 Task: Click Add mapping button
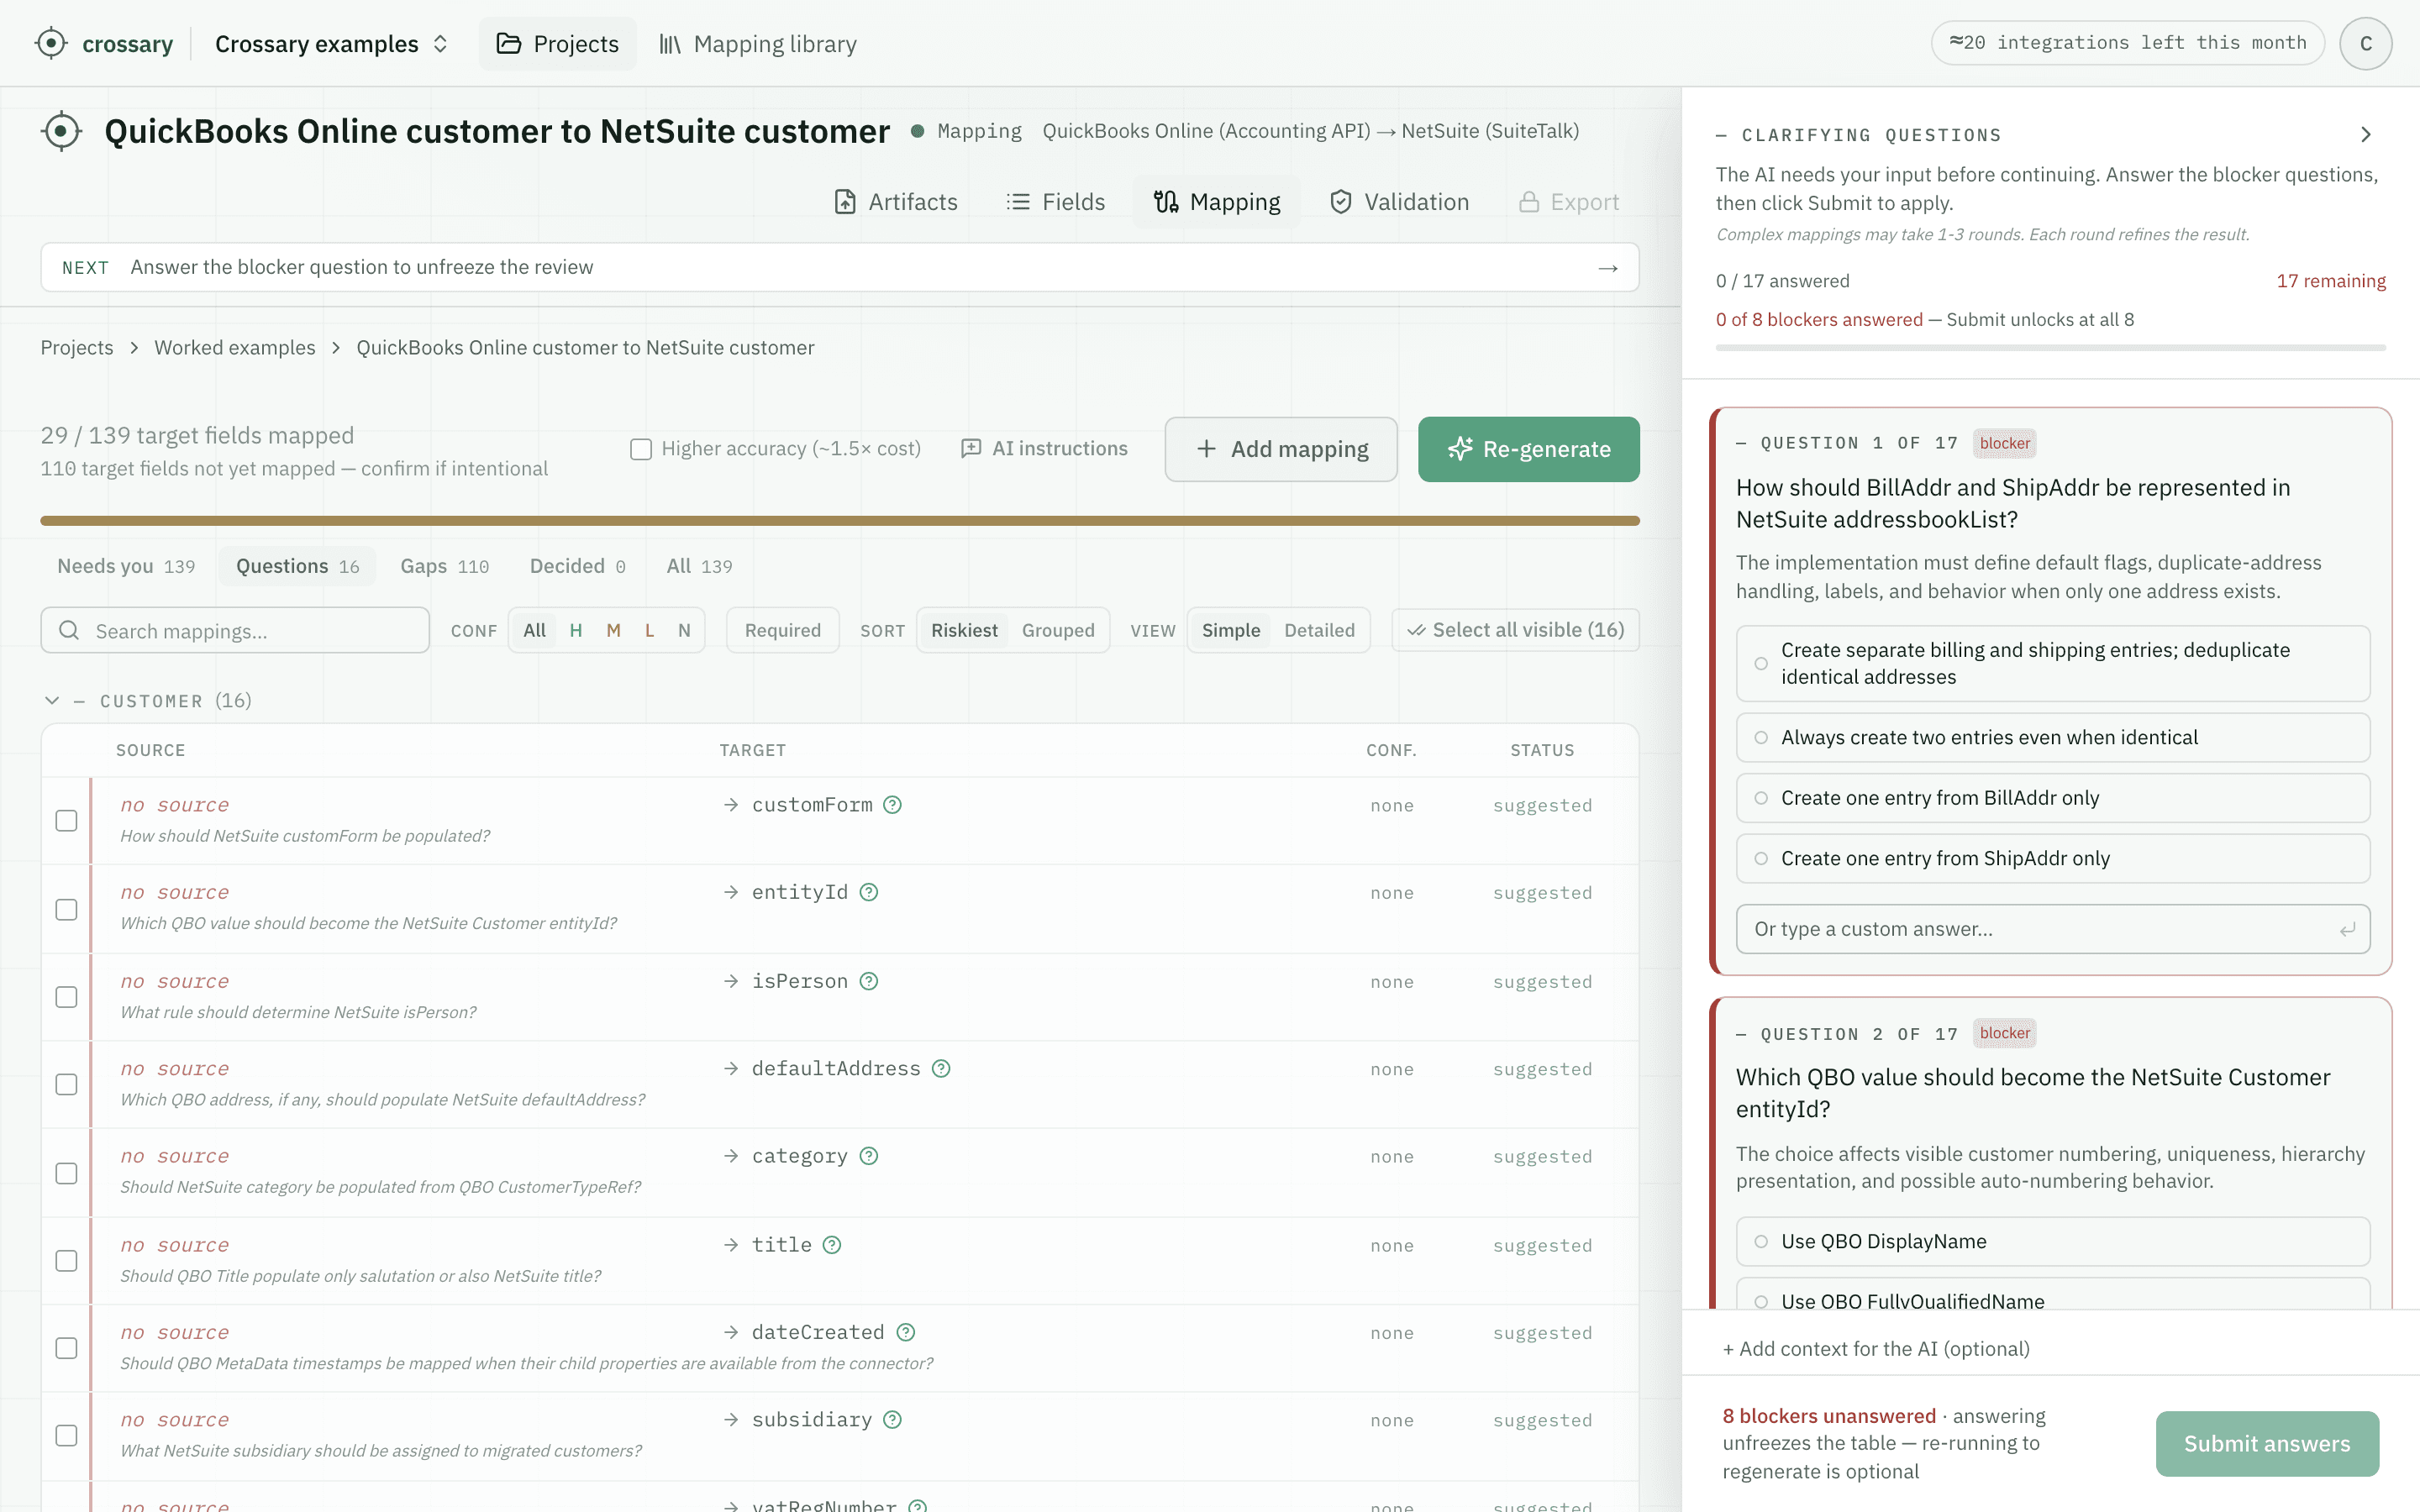1281,449
